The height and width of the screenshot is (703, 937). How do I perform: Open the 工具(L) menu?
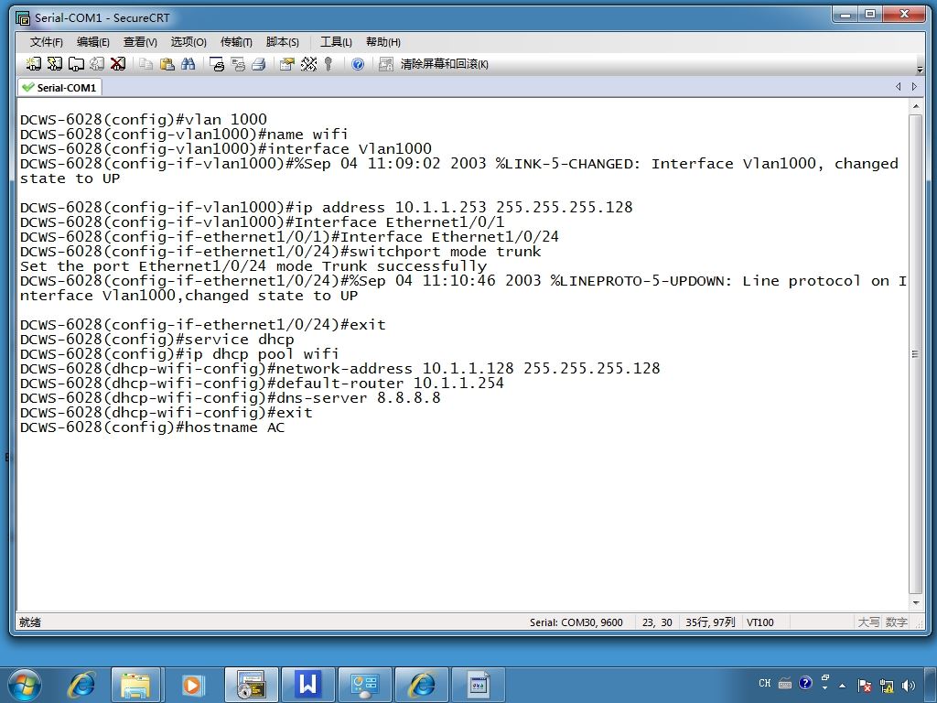(x=336, y=42)
